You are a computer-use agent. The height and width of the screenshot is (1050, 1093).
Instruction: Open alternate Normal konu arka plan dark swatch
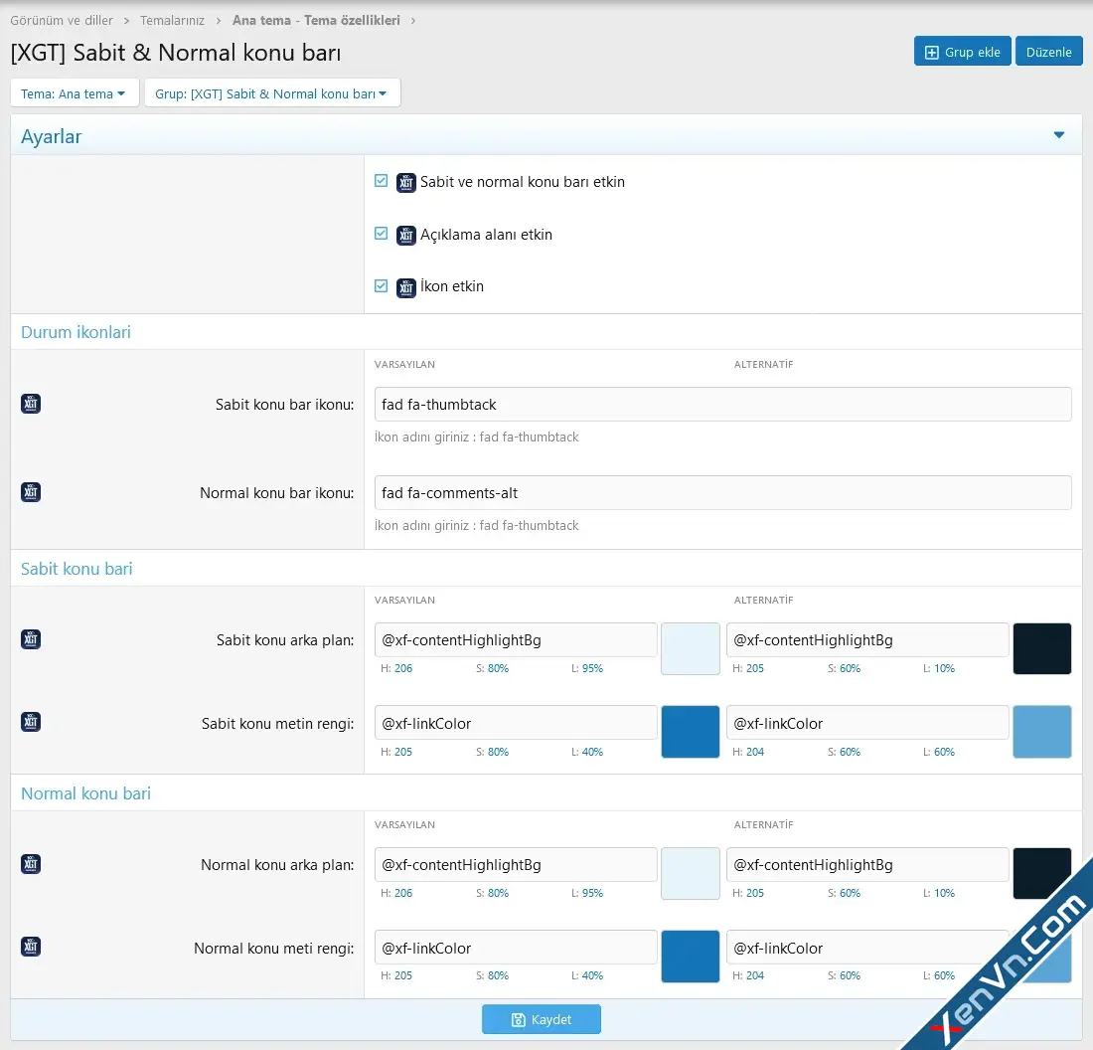tap(1041, 873)
